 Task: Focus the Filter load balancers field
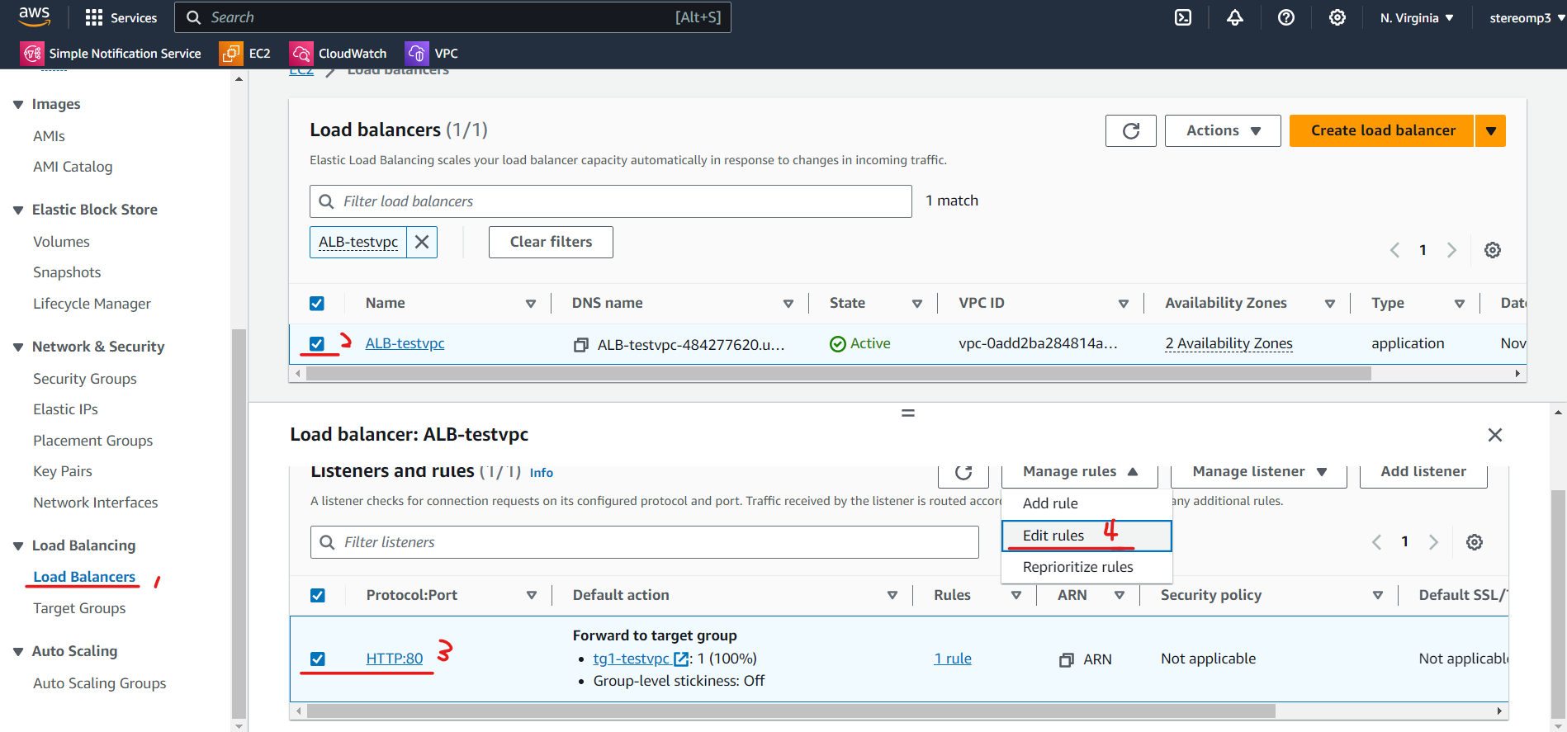coord(611,201)
